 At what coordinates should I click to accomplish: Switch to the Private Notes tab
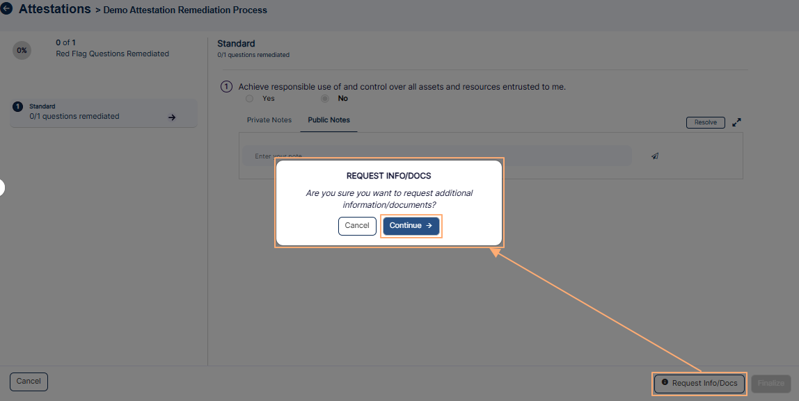click(x=269, y=120)
